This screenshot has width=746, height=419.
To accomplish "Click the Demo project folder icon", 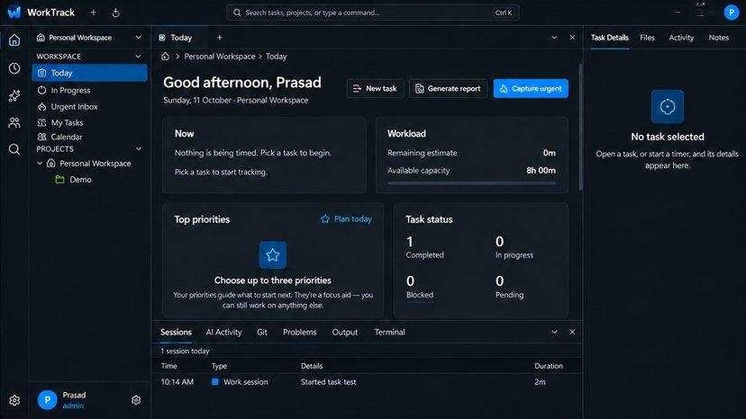I will pyautogui.click(x=60, y=180).
